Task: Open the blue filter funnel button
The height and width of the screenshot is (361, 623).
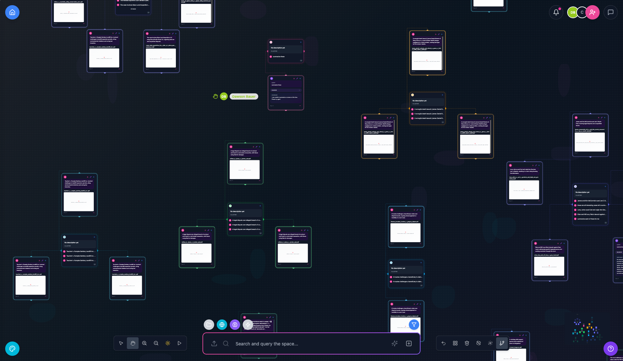Action: (414, 325)
